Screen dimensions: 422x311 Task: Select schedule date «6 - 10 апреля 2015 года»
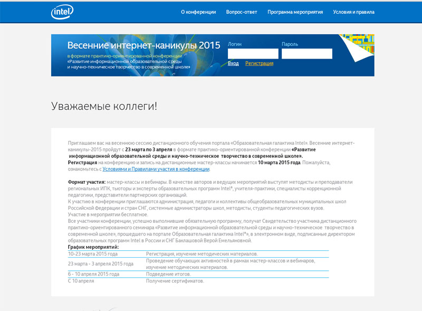[93, 274]
